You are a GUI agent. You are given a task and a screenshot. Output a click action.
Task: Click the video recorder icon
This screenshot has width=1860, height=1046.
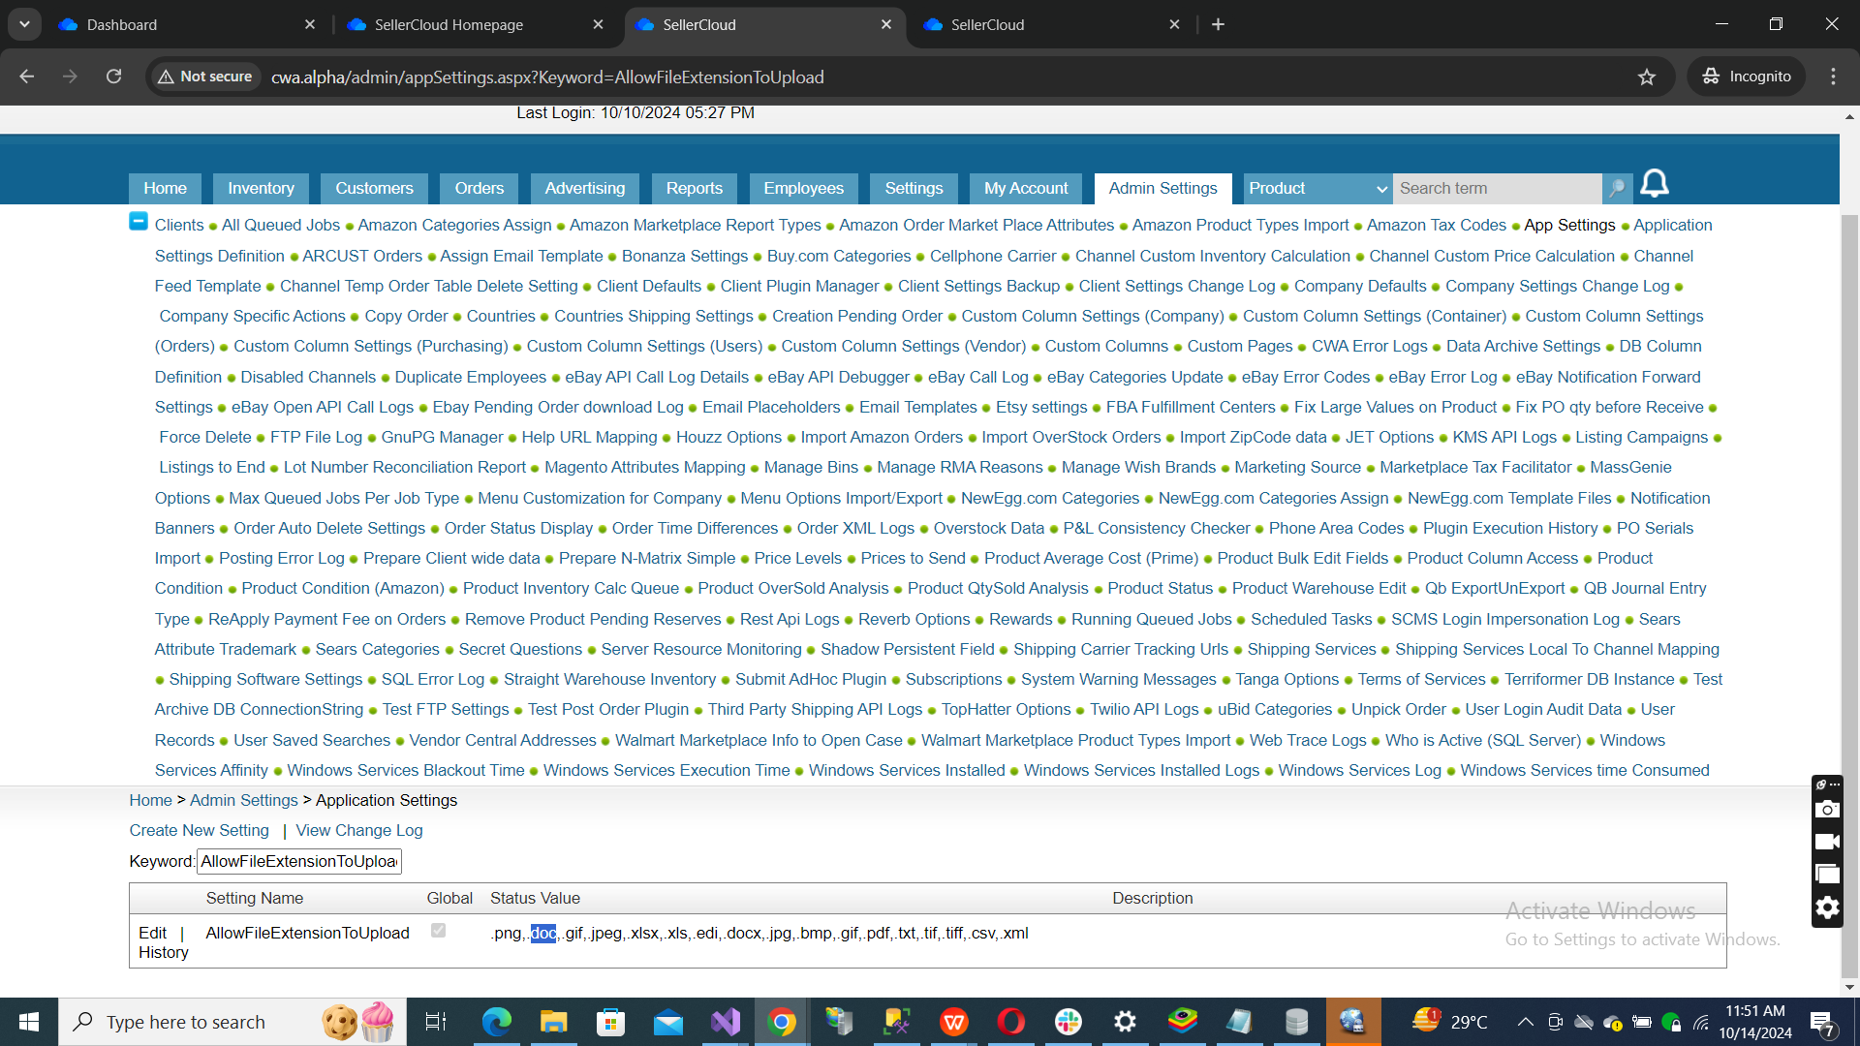[x=1827, y=842]
